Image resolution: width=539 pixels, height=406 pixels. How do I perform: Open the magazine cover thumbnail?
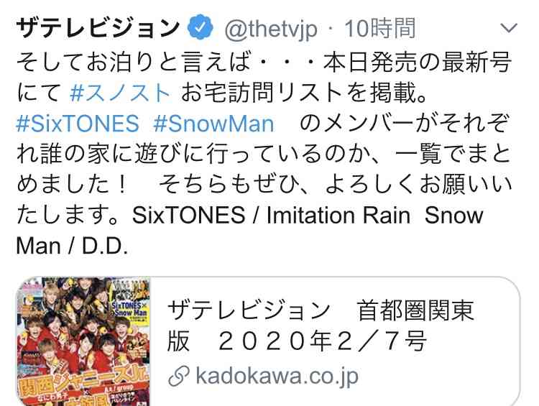[x=84, y=341]
